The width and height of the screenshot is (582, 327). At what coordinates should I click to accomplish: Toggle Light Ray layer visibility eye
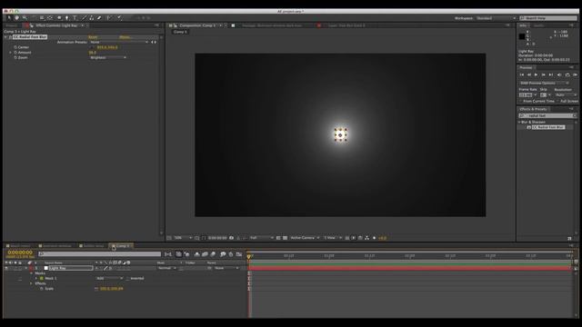click(6, 268)
